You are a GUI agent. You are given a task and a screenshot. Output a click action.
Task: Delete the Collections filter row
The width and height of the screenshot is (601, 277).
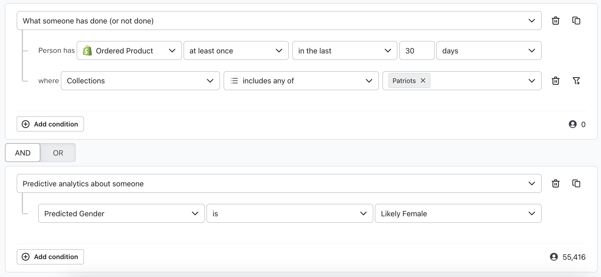(x=555, y=81)
